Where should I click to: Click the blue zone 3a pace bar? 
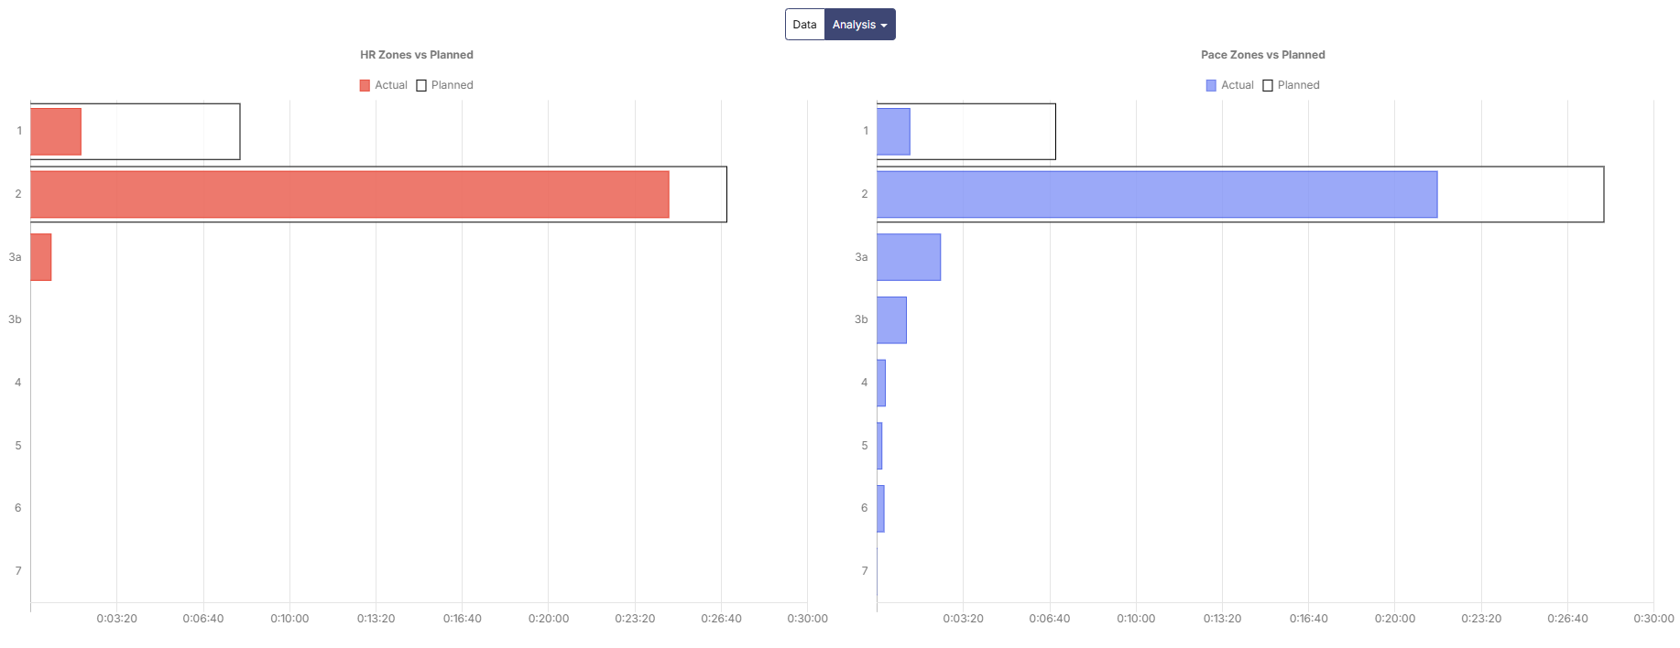(x=909, y=257)
